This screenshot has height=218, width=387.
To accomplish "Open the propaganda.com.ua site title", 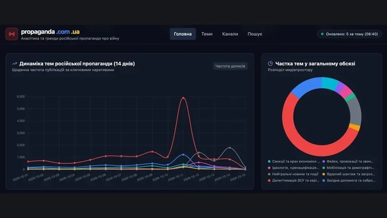I will (x=50, y=32).
